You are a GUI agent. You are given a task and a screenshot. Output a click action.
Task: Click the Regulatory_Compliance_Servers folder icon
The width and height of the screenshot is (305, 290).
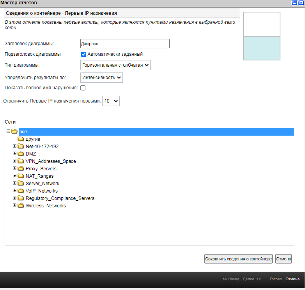coord(21,198)
